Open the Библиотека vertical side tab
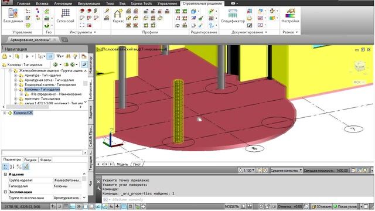The height and width of the screenshot is (211, 375). tap(91, 89)
